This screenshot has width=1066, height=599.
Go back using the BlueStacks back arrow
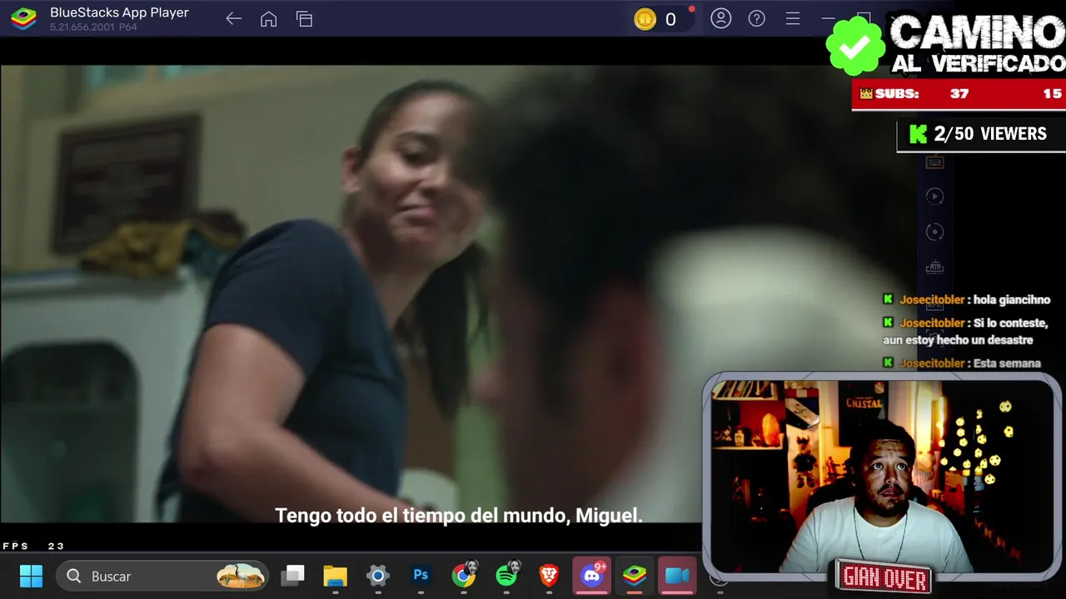coord(233,18)
